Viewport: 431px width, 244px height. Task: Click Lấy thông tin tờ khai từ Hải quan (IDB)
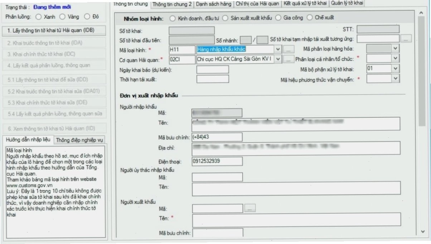click(x=54, y=30)
